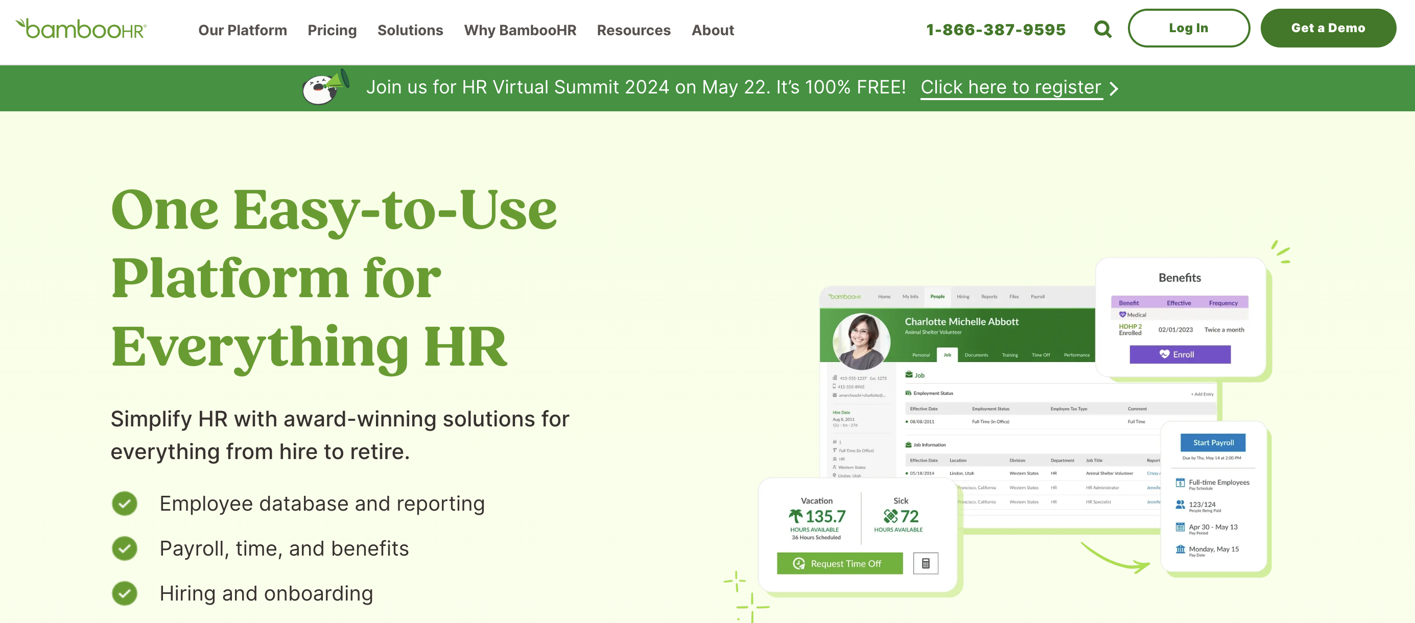This screenshot has width=1415, height=623.
Task: Click the BambooHR logo
Action: click(81, 29)
